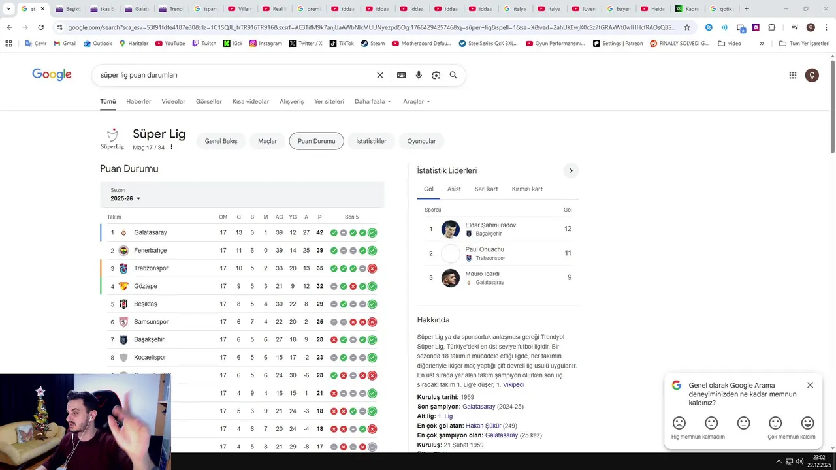
Task: Open the YouTube bookmark
Action: tap(170, 43)
